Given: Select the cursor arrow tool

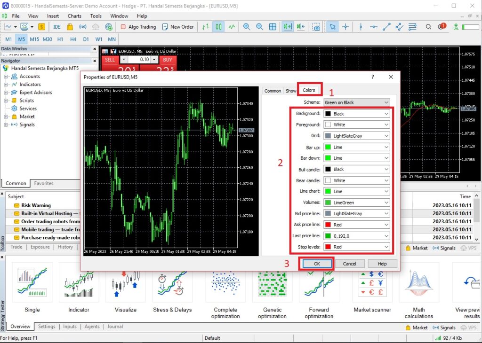Looking at the screenshot, I should (x=332, y=27).
